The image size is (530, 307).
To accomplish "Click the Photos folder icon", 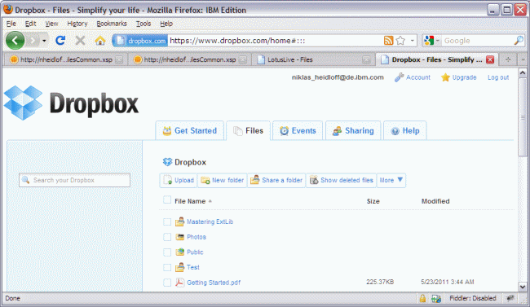I will (180, 237).
